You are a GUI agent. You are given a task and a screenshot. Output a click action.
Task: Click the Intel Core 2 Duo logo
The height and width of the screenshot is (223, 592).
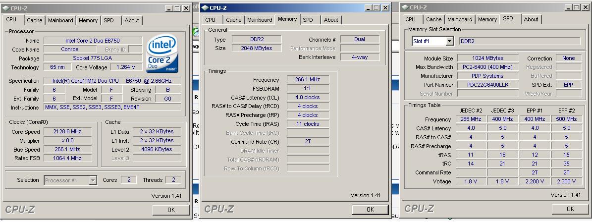point(162,54)
